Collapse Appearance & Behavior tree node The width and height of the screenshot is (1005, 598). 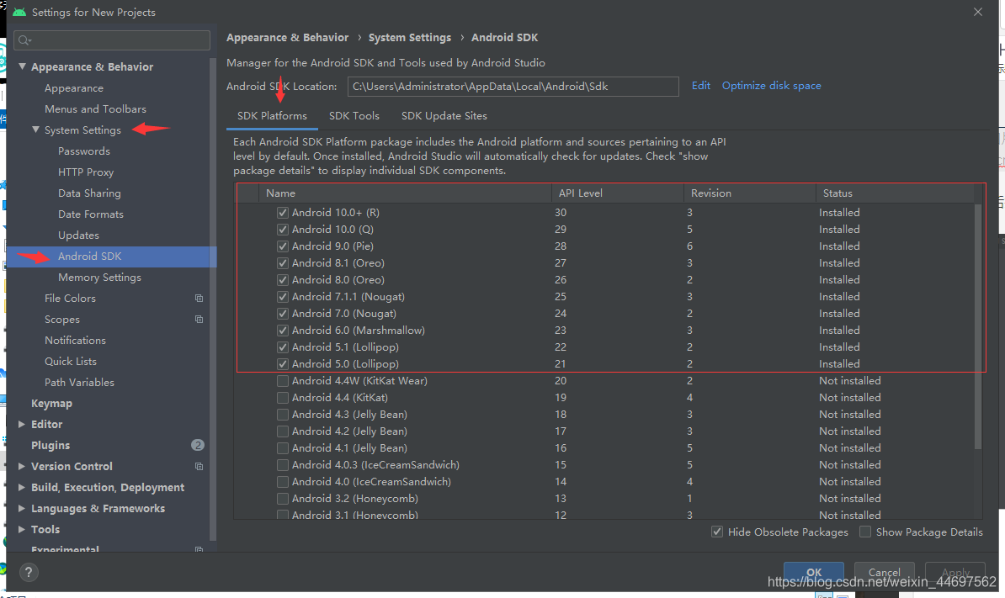tap(23, 66)
